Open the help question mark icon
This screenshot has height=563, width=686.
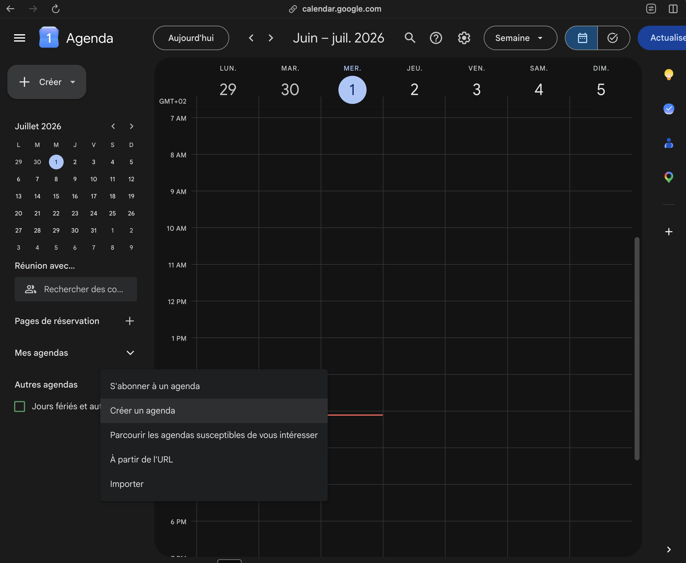(436, 38)
